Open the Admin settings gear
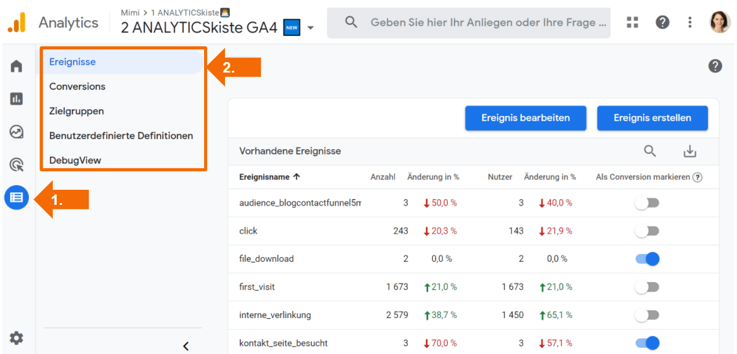The width and height of the screenshot is (737, 354). coord(16,338)
